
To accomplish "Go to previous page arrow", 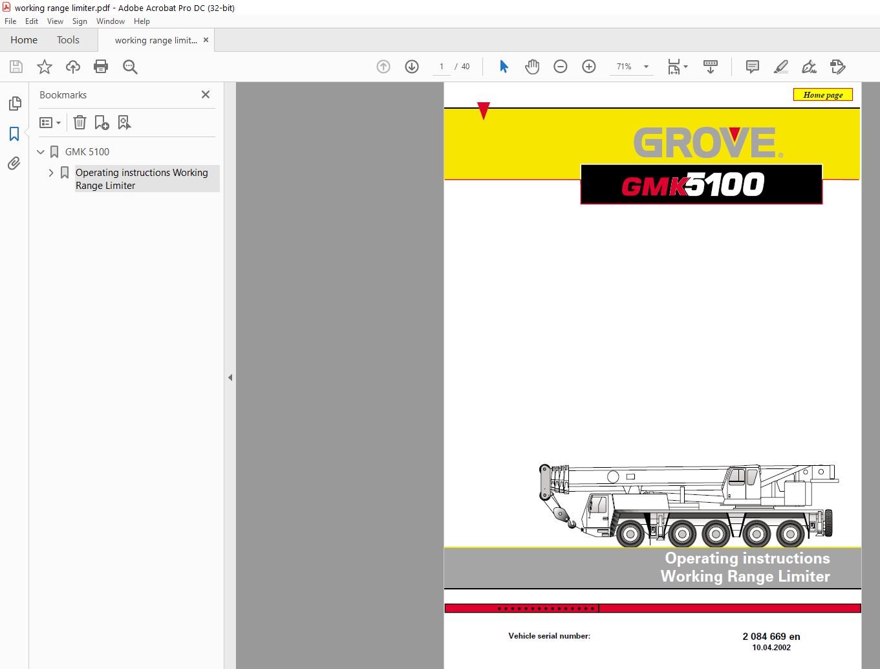I will pyautogui.click(x=383, y=67).
